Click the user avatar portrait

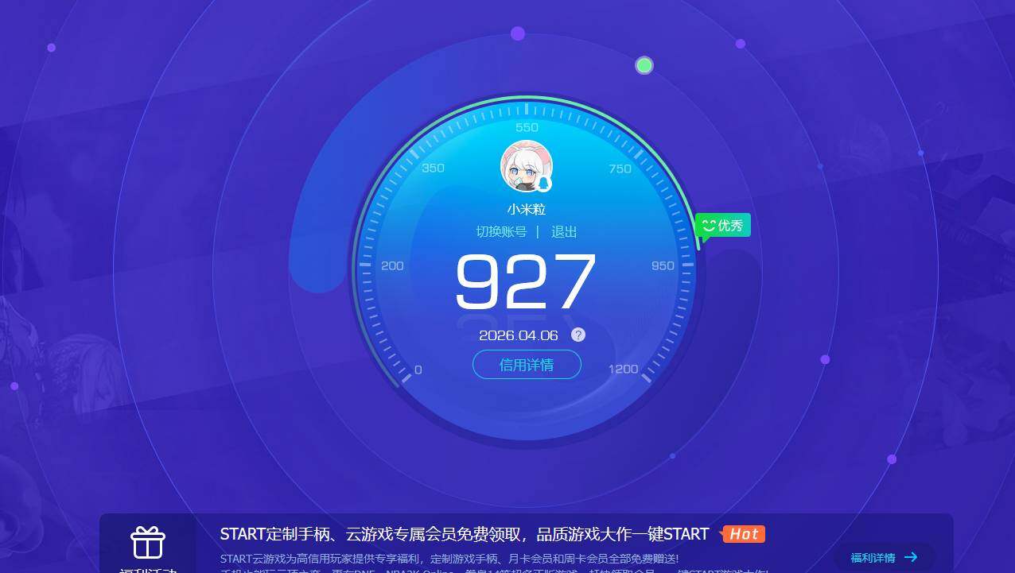pyautogui.click(x=527, y=165)
